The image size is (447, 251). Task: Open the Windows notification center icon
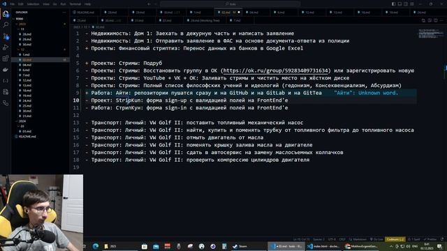(x=439, y=246)
